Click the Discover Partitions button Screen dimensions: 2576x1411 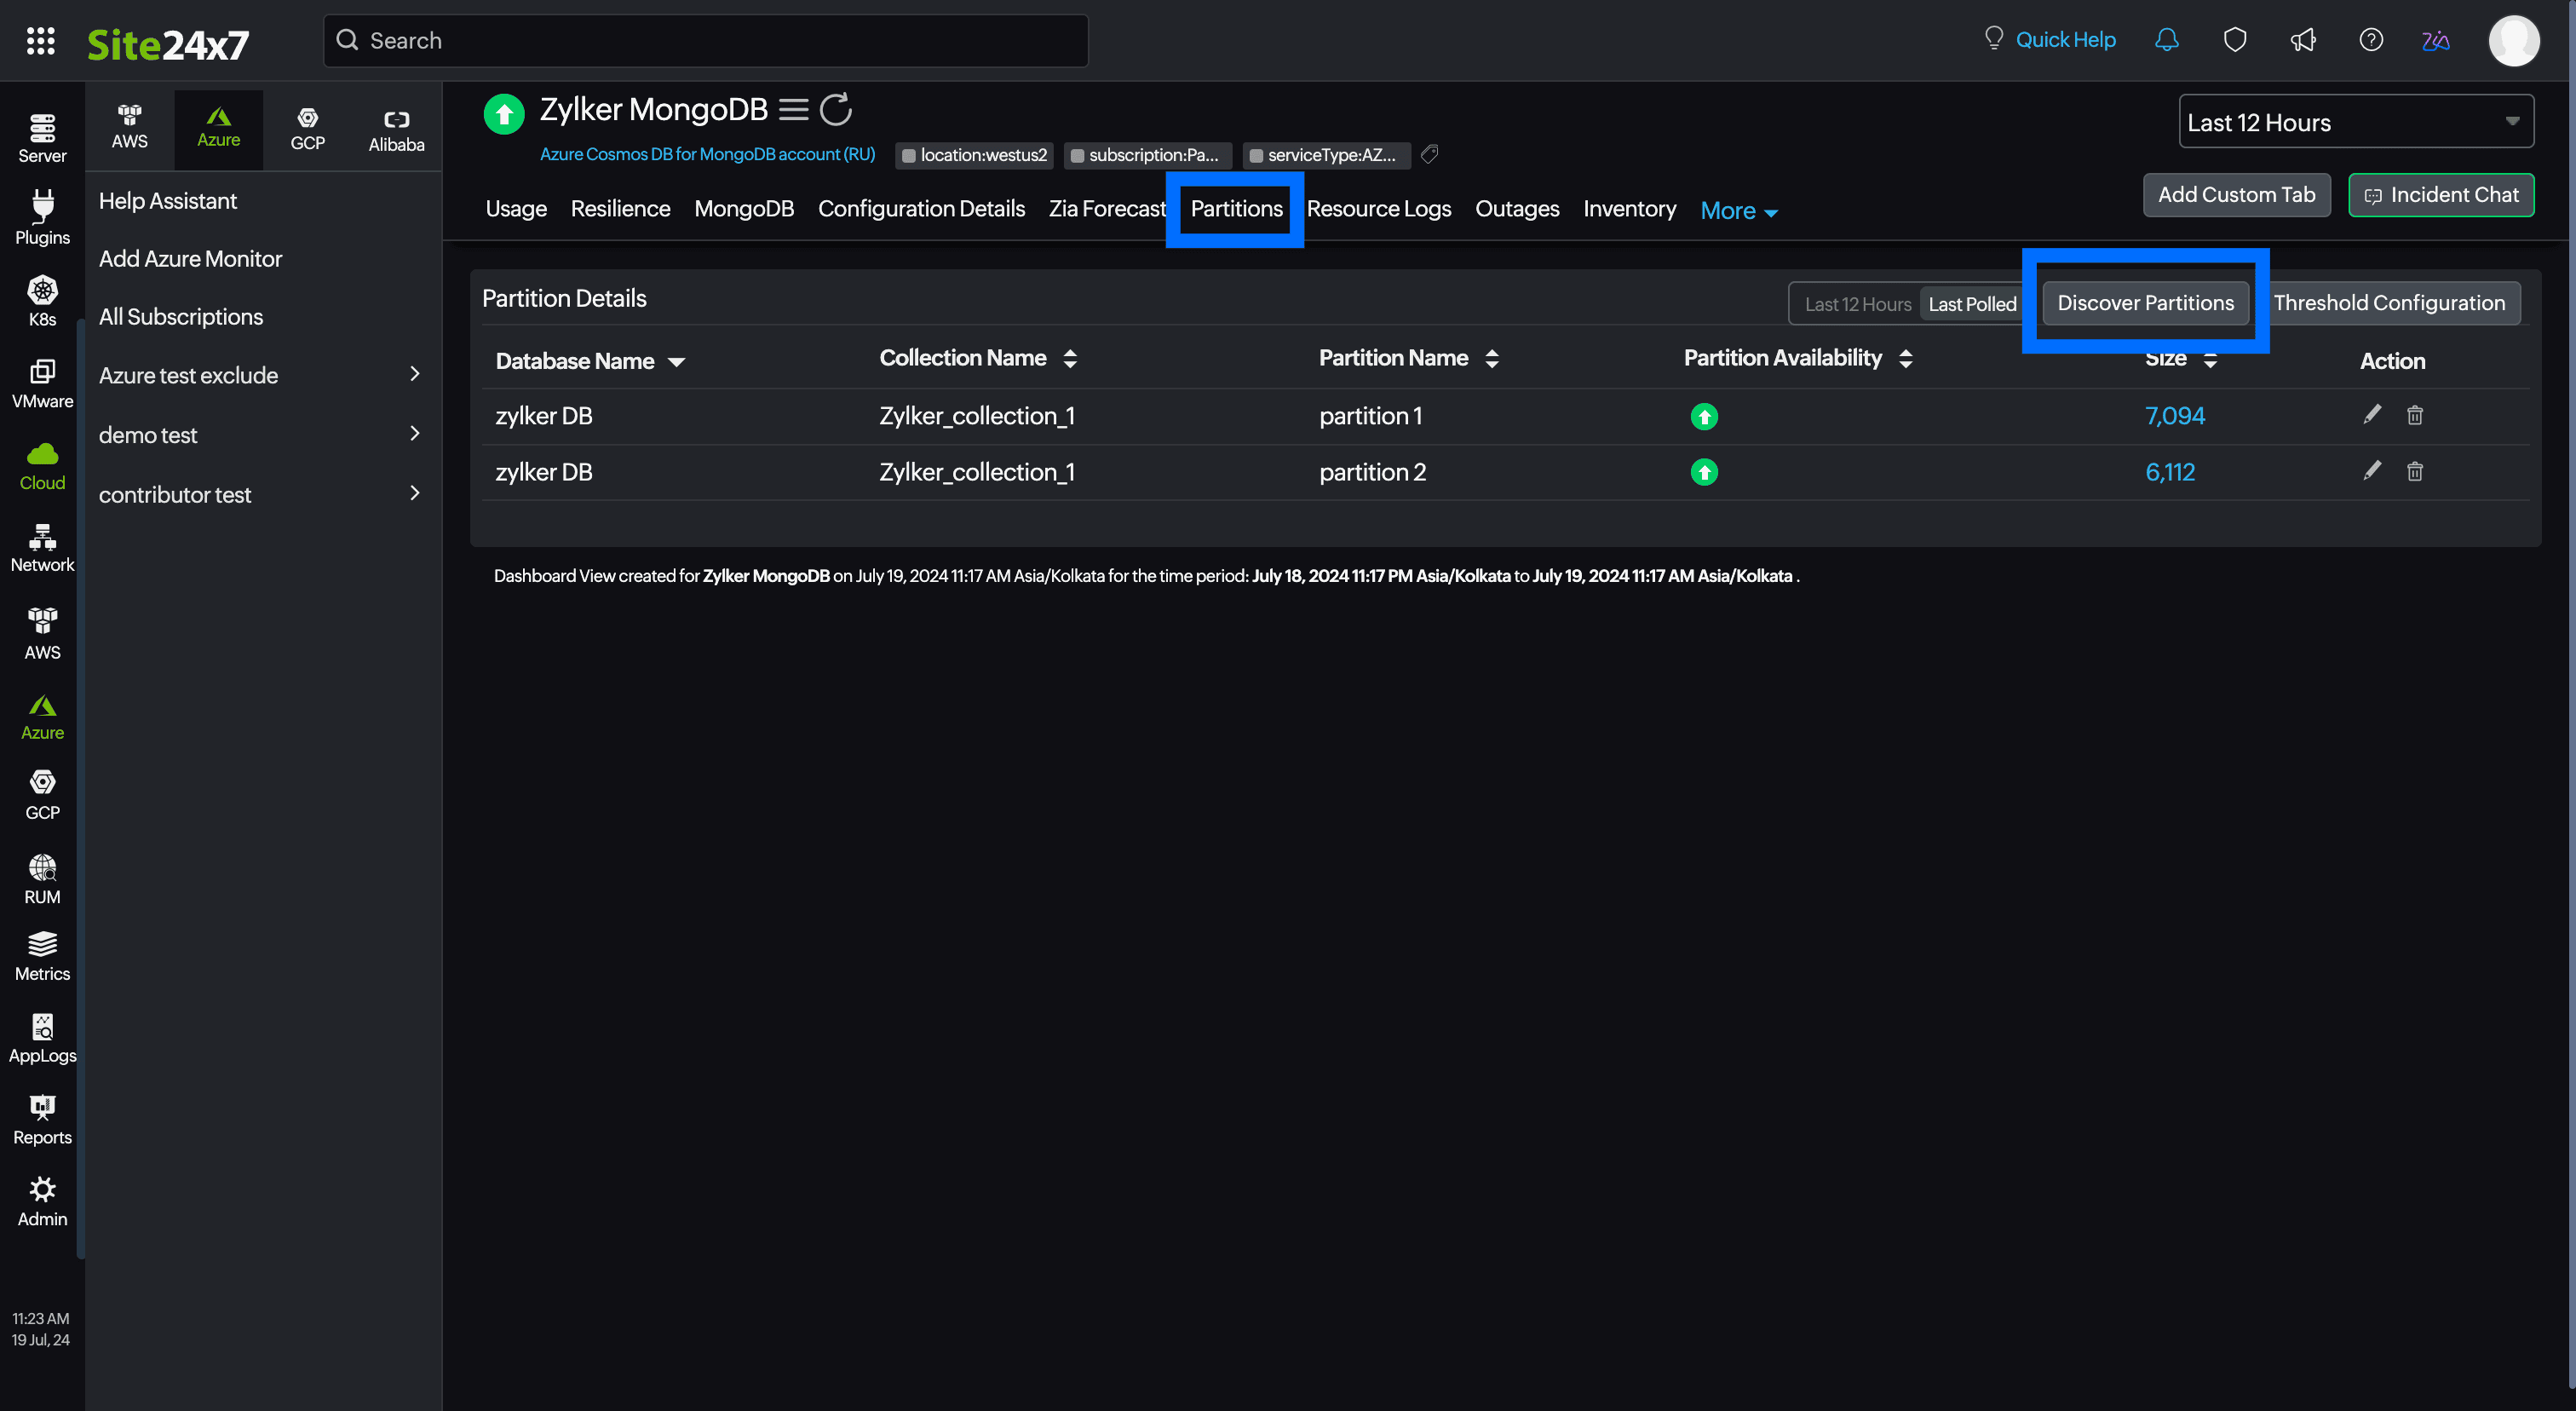click(x=2145, y=302)
